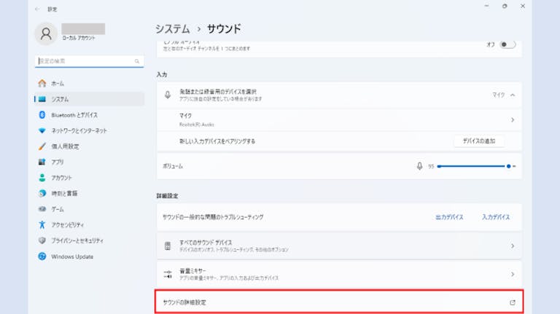
Task: Click the privacy shield icon
Action: tap(42, 240)
